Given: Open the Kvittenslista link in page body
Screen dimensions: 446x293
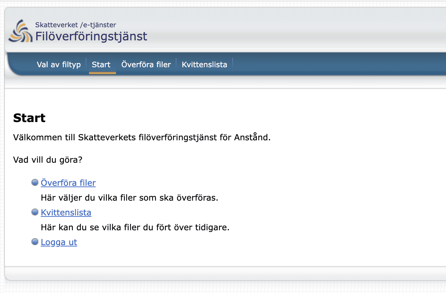Looking at the screenshot, I should click(x=66, y=212).
